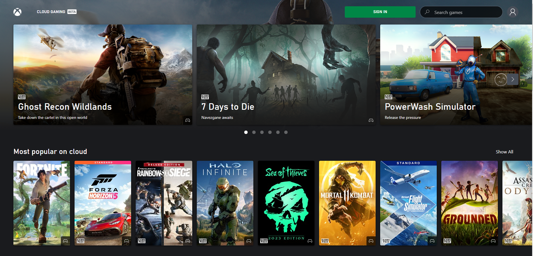Focus the Search games input field
Image resolution: width=533 pixels, height=256 pixels.
coord(461,12)
